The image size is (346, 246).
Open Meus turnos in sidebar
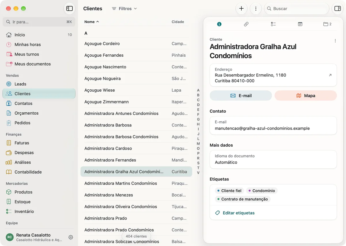(x=39, y=54)
